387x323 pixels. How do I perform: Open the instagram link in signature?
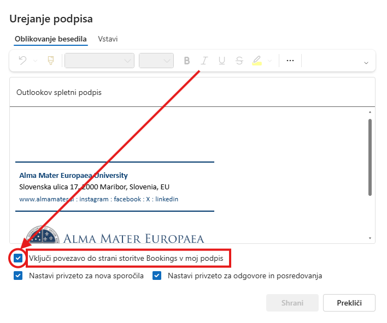(x=94, y=199)
